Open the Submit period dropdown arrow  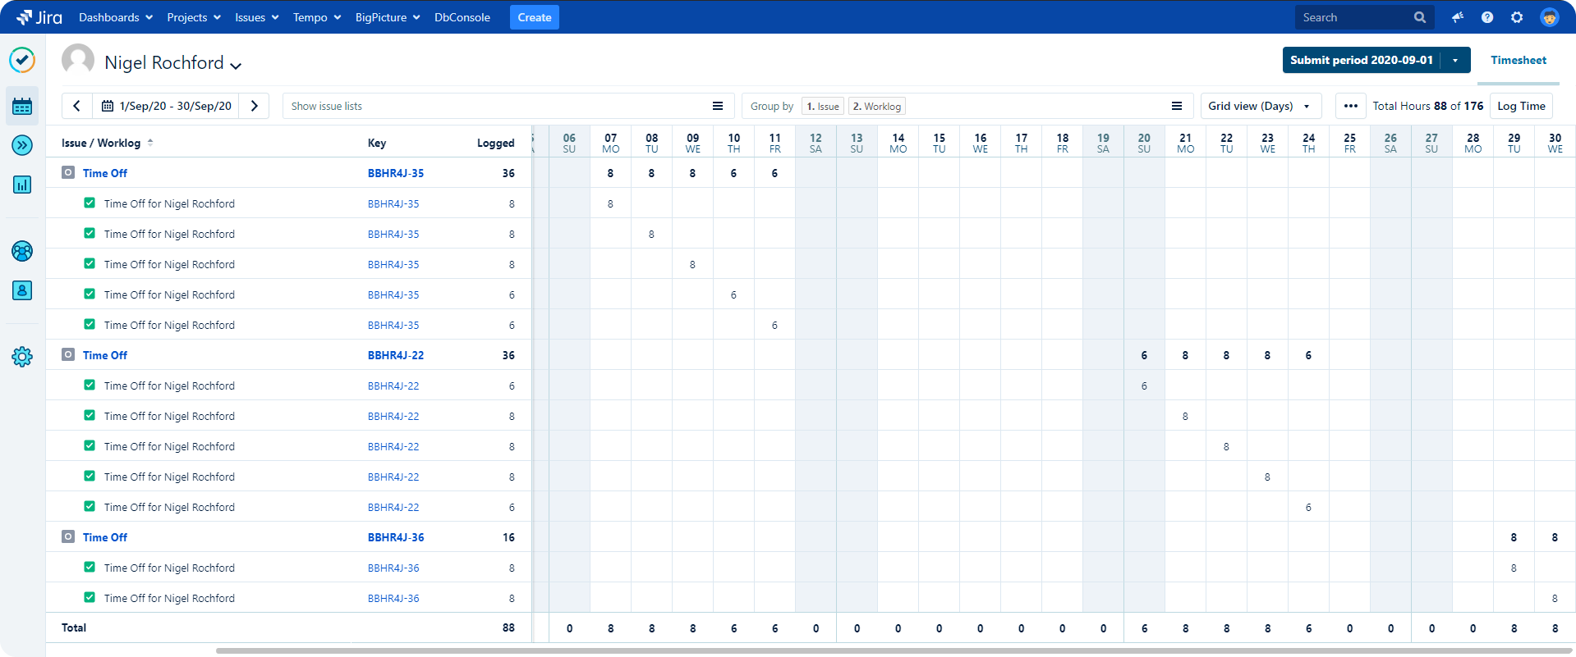(x=1455, y=60)
